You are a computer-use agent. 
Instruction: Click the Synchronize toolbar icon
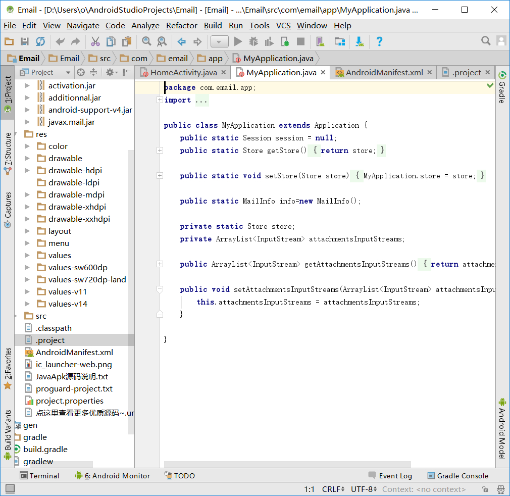pyautogui.click(x=40, y=41)
